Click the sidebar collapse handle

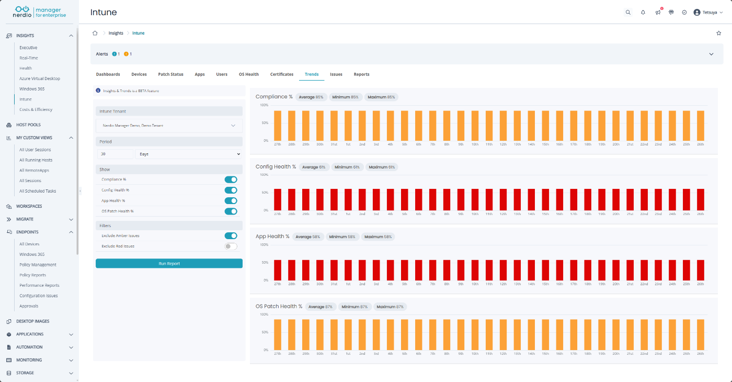coord(80,191)
